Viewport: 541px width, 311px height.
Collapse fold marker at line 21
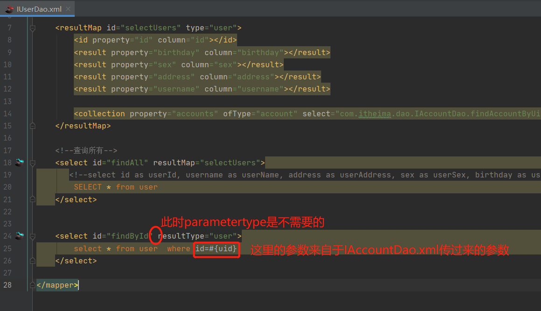click(32, 199)
